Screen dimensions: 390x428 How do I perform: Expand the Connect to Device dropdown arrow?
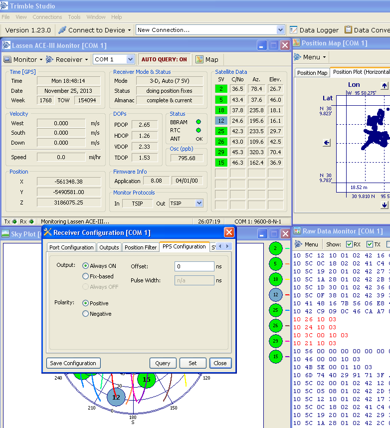129,30
